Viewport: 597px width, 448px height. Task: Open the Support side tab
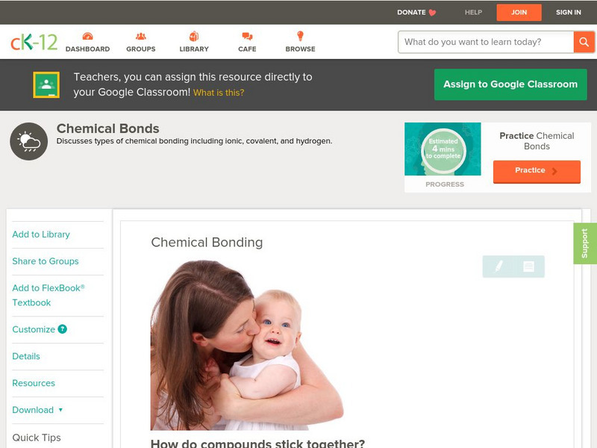click(x=585, y=243)
